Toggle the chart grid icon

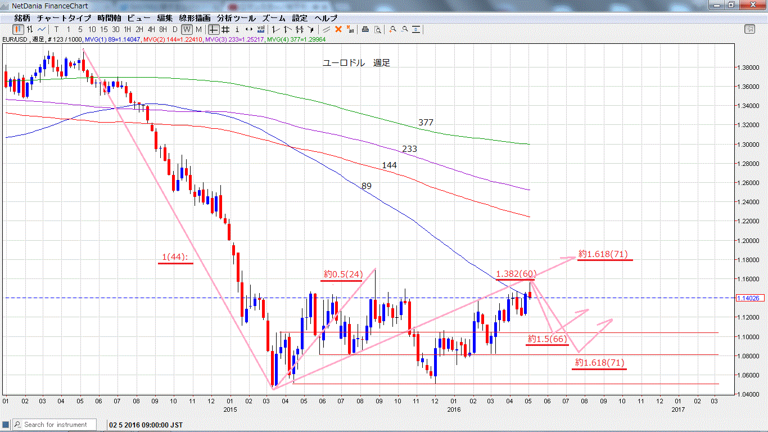(x=225, y=29)
